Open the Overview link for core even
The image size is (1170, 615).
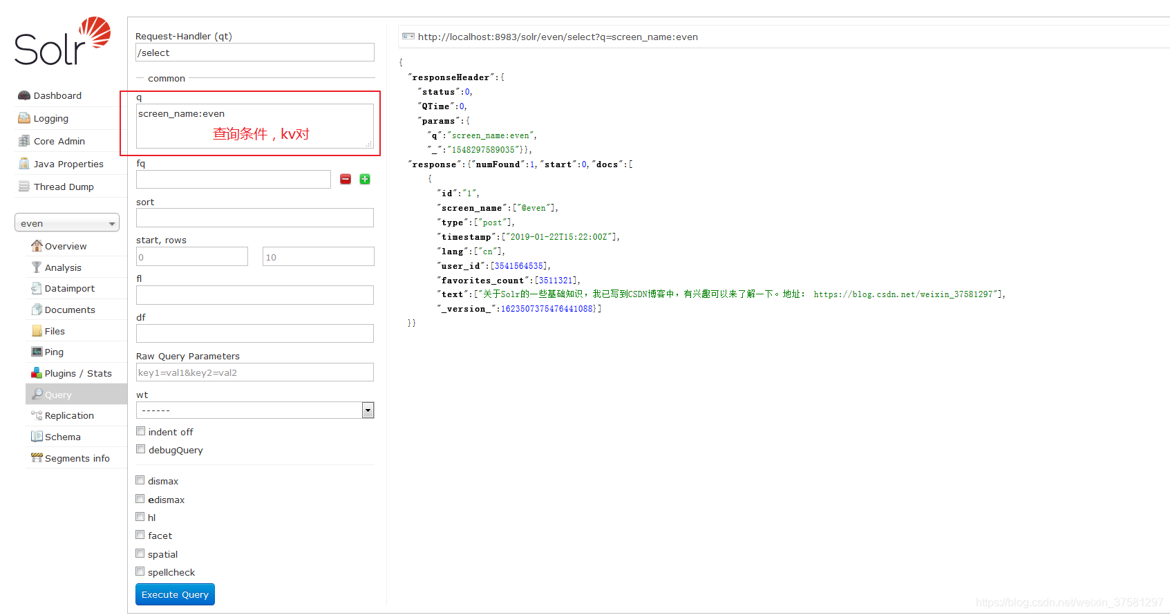66,246
